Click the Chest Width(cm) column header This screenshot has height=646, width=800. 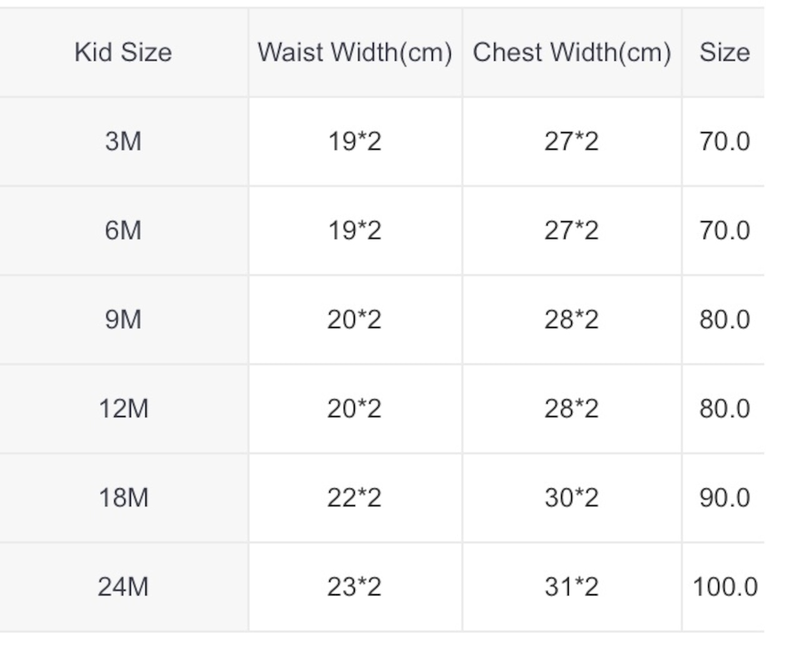click(x=572, y=52)
